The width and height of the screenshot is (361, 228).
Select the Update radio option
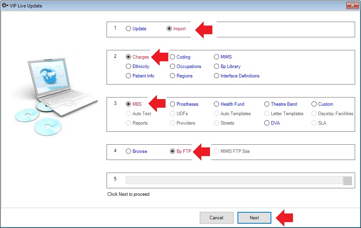pos(136,29)
